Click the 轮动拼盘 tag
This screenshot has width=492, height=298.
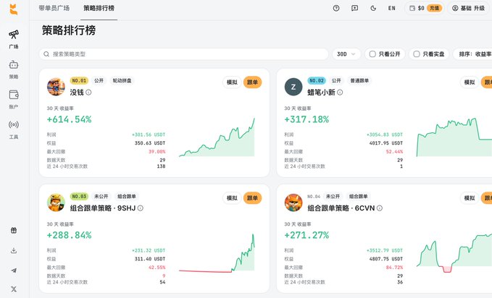122,81
